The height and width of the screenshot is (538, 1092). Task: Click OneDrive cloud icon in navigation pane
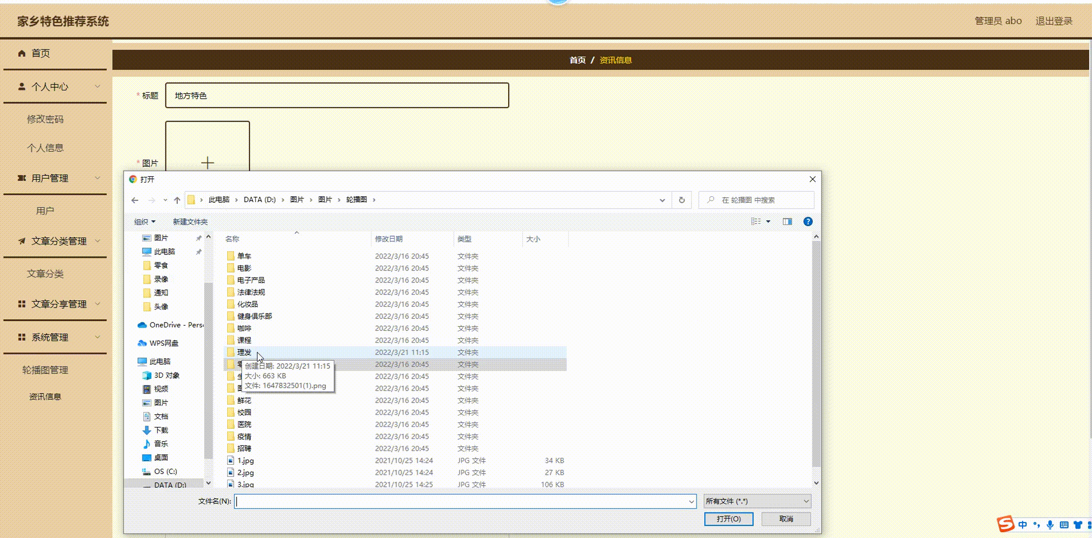click(142, 325)
